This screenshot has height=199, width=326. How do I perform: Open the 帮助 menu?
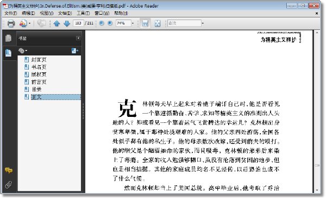coord(121,13)
